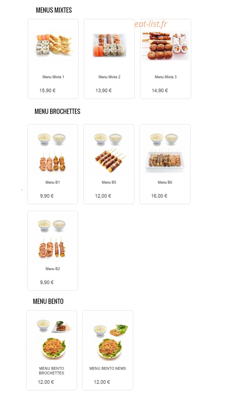Viewport: 247px width, 401px height.
Task: Jump to the MENU BROCHETTES section heading
Action: (57, 111)
